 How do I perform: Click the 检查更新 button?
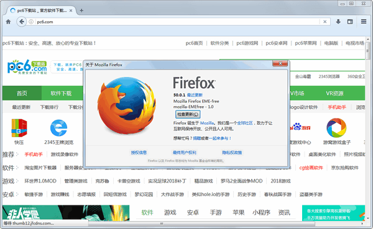coord(188,114)
